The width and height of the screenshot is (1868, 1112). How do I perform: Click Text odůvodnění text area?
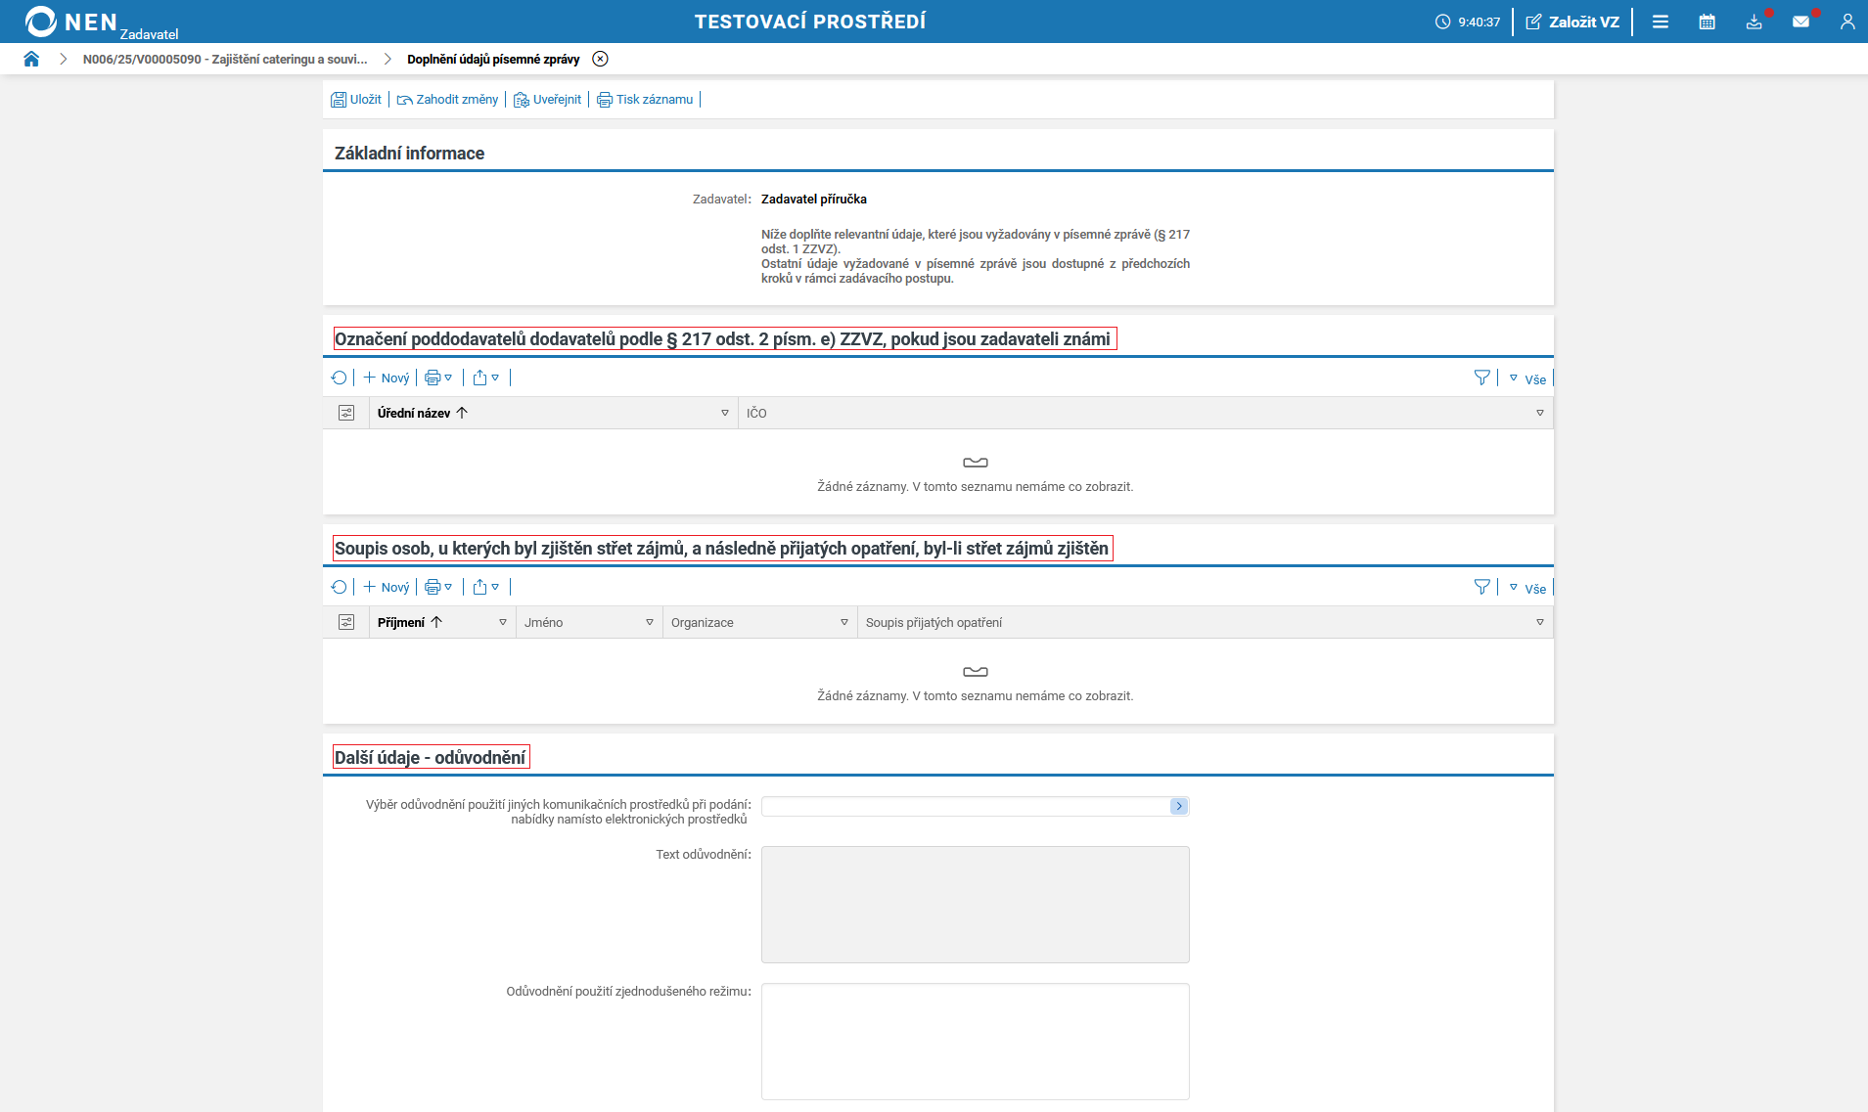tap(976, 905)
